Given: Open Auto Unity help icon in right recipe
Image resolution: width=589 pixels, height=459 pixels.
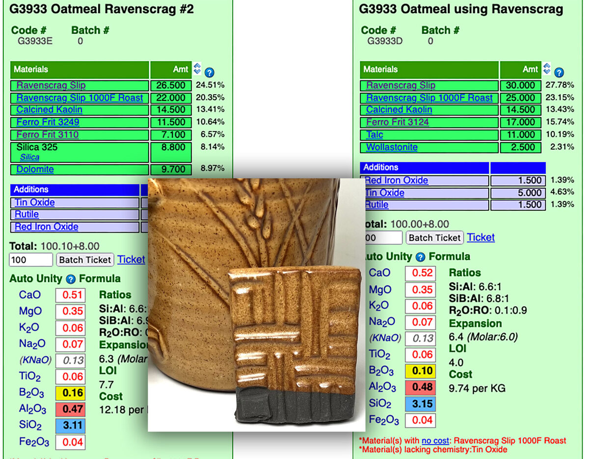Looking at the screenshot, I should click(x=420, y=257).
